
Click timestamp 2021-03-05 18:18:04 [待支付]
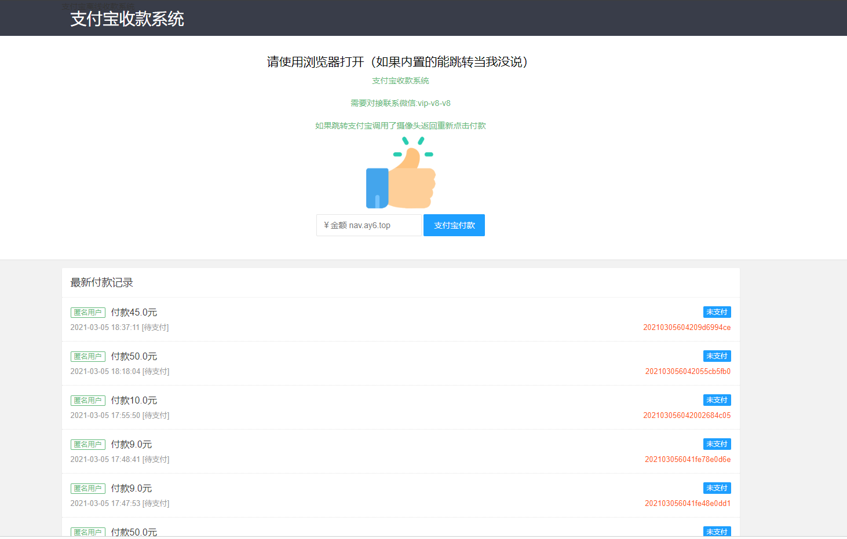(x=120, y=372)
